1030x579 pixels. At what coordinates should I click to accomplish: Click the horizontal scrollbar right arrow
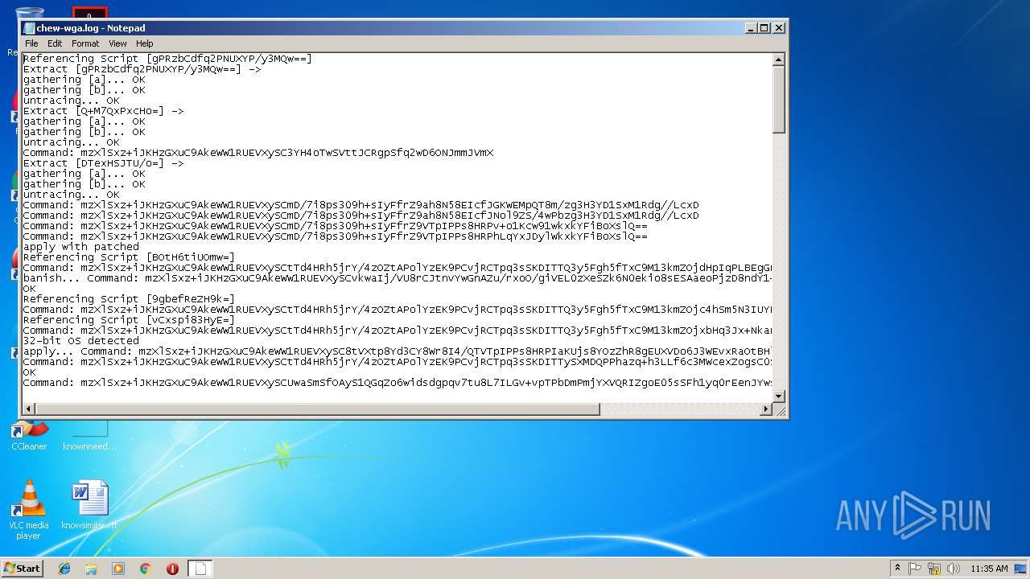(766, 409)
